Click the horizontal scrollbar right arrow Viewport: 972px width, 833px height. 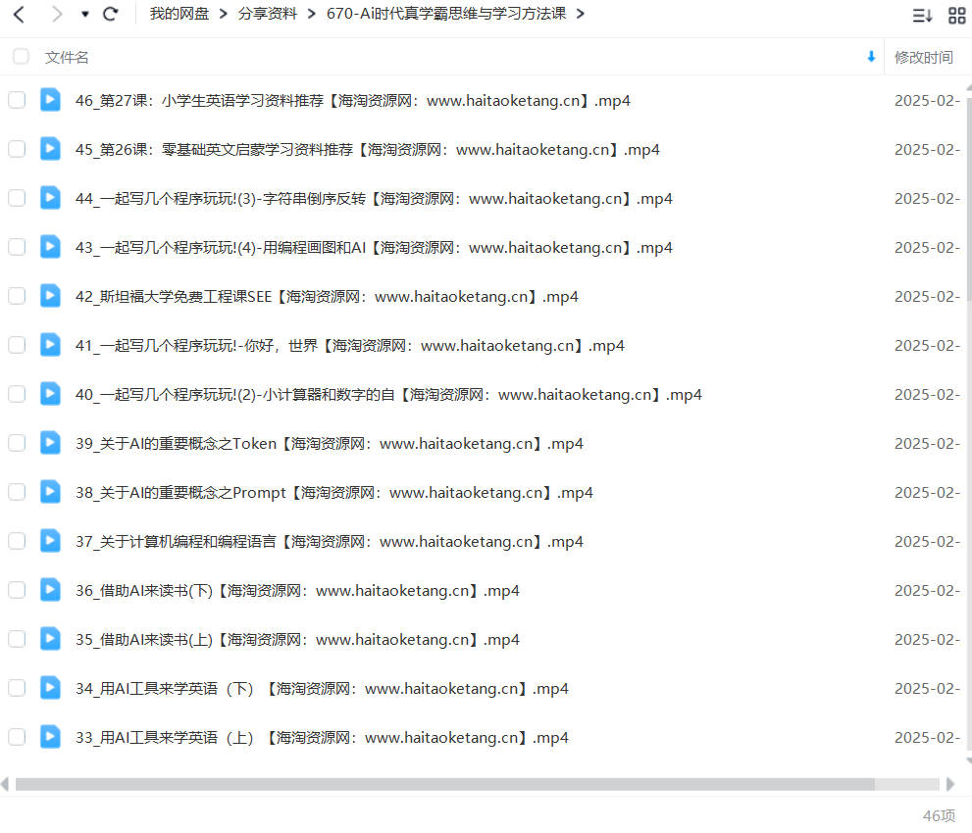tap(950, 784)
